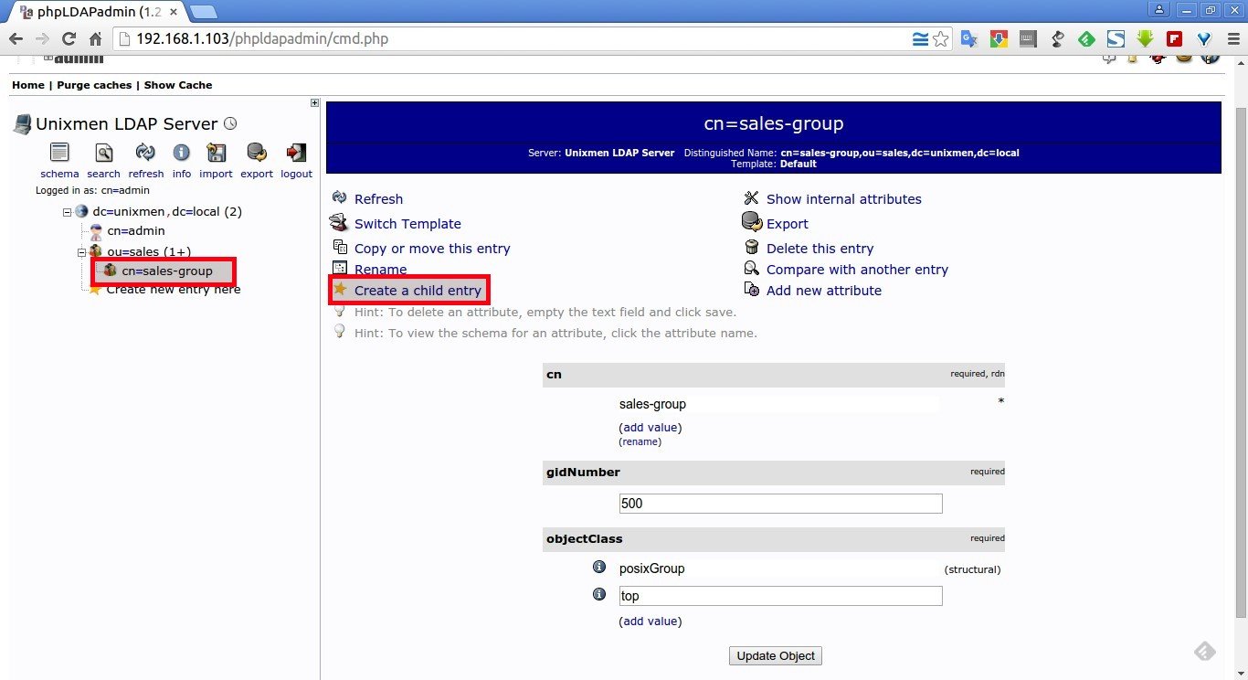1248x680 pixels.
Task: Open the Flipboard extension icon
Action: [1174, 39]
